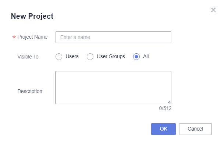Click the New Project dialog title

(32, 16)
